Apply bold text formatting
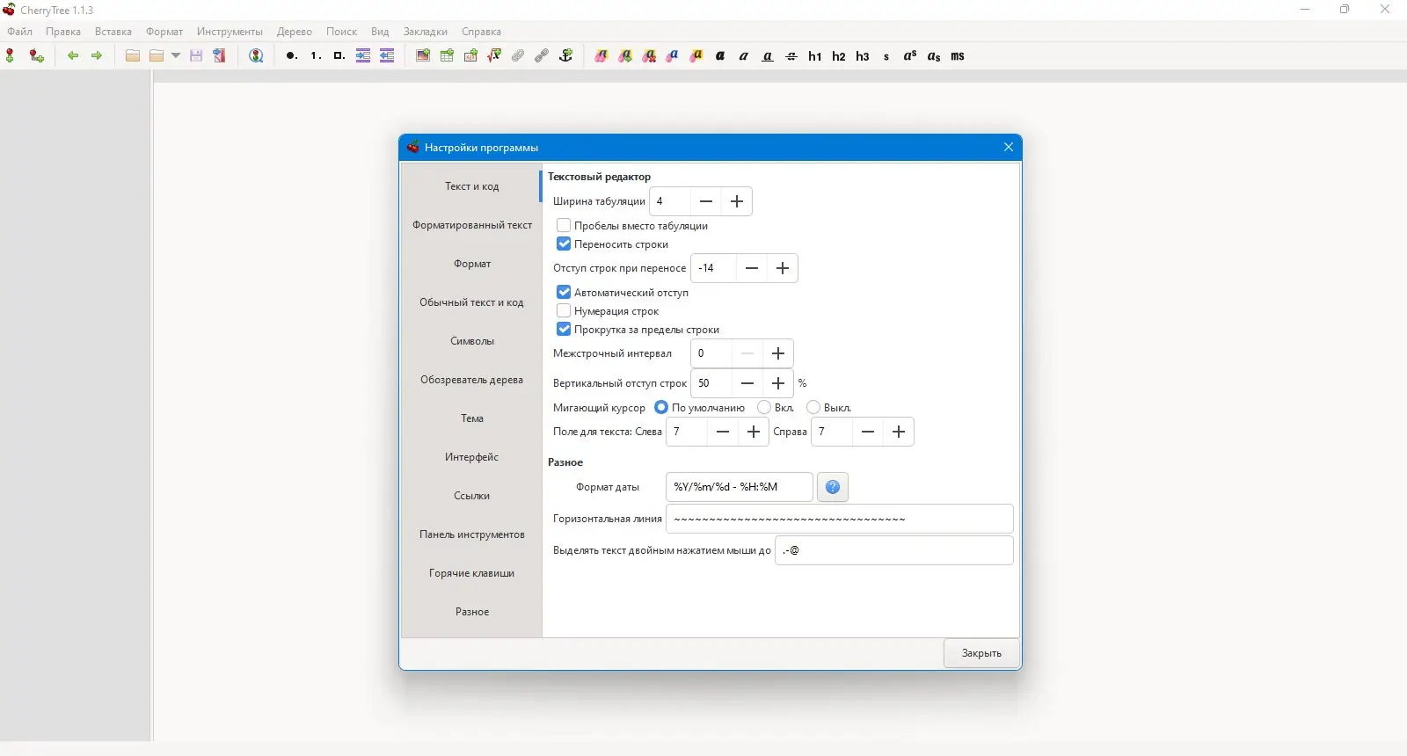 (x=720, y=56)
